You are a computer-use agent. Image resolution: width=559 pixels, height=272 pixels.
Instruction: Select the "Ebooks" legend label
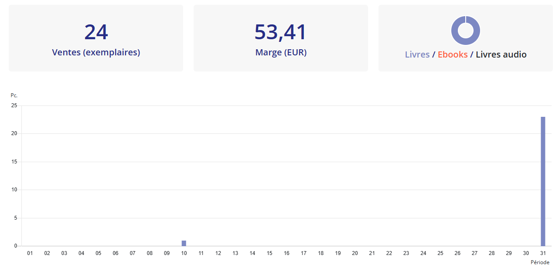pyautogui.click(x=453, y=54)
